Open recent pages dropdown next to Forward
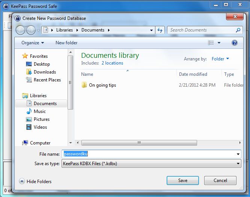Image resolution: width=250 pixels, height=197 pixels. click(38, 30)
